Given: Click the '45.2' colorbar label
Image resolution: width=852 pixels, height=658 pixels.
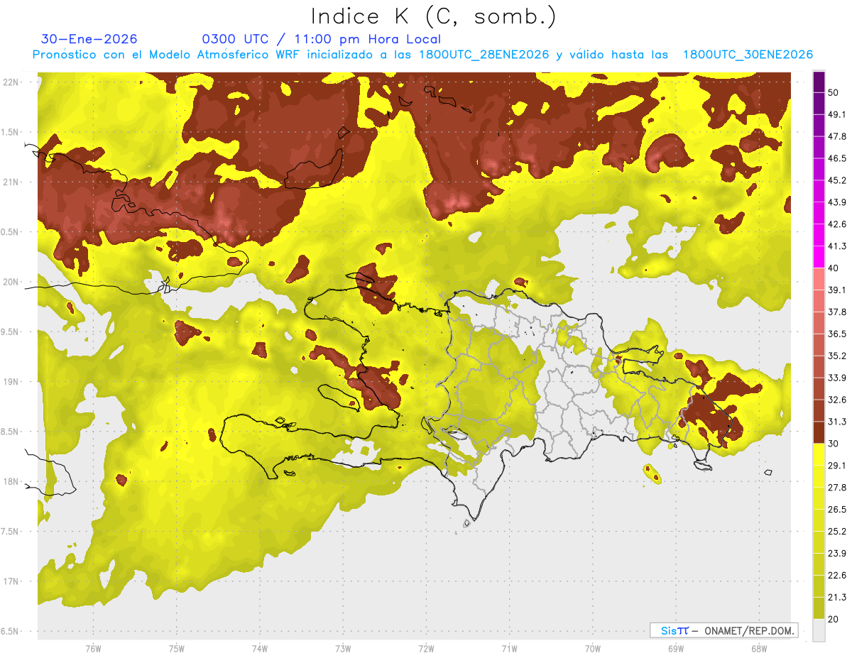Looking at the screenshot, I should (837, 180).
